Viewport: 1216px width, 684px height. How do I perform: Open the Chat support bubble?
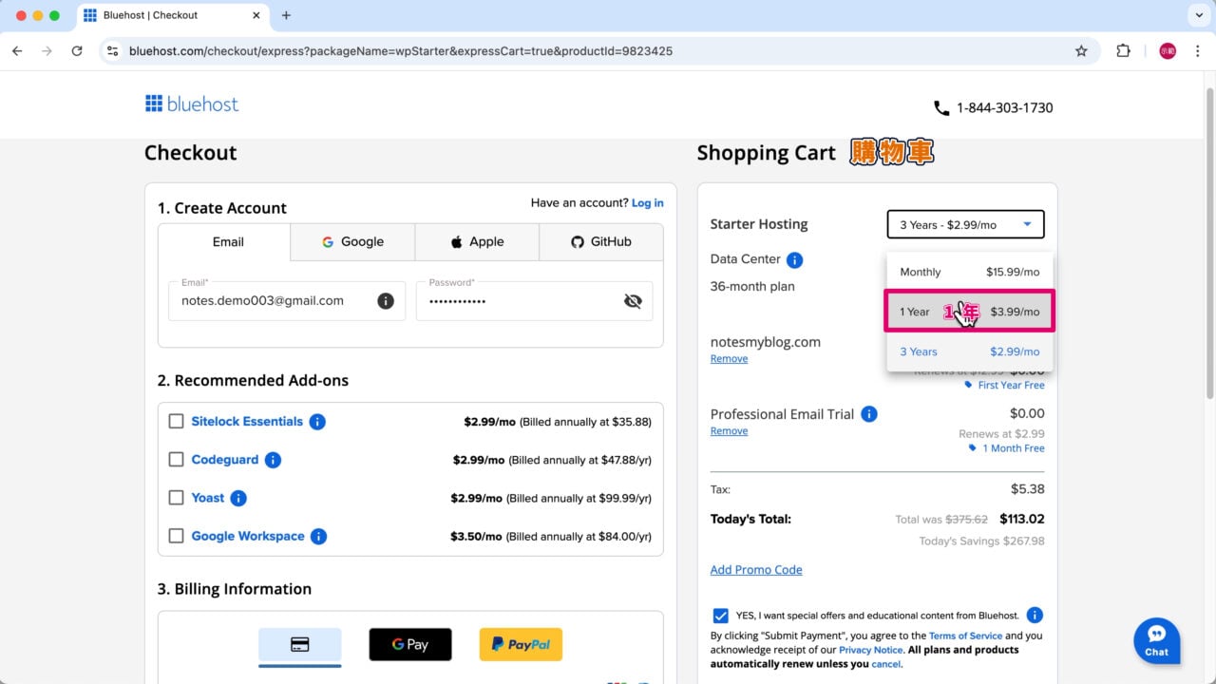(x=1156, y=641)
